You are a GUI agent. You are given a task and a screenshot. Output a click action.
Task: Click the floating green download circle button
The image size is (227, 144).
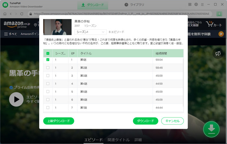[x=211, y=129]
